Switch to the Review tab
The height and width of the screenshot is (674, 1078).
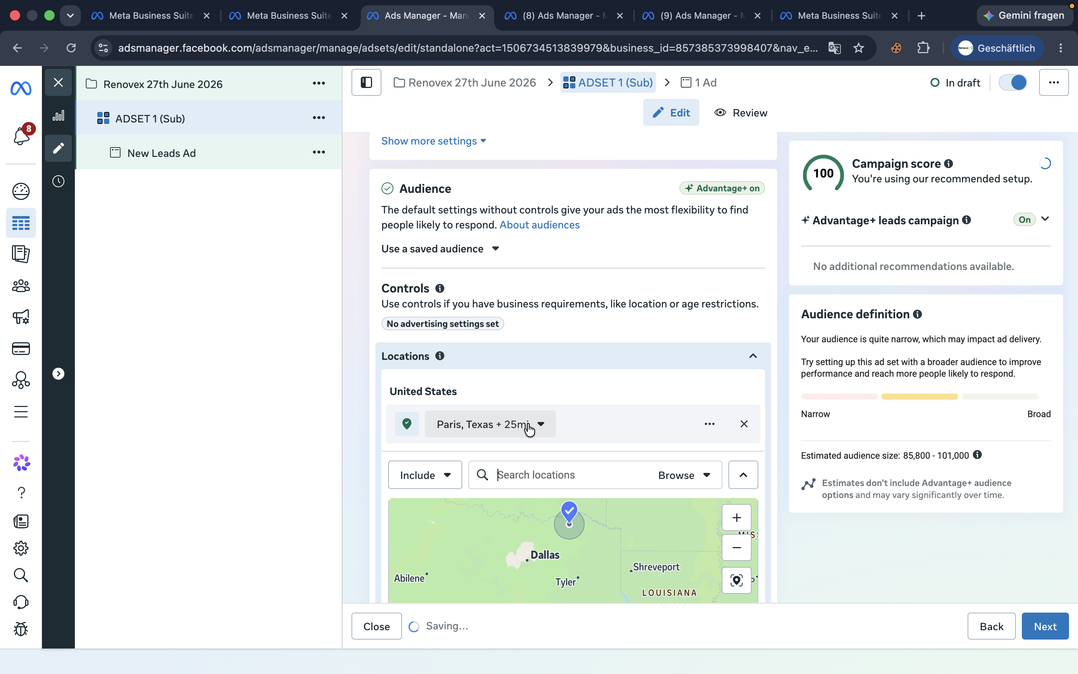tap(741, 113)
